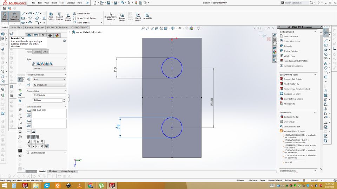Open the Style dropdown showing <NONE>

pos(49,68)
